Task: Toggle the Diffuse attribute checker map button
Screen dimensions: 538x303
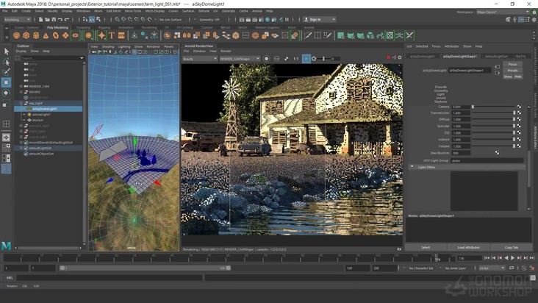Action: pyautogui.click(x=519, y=119)
